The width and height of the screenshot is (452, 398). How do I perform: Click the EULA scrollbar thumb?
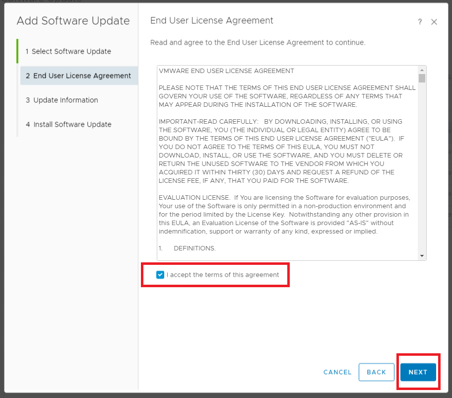(422, 79)
